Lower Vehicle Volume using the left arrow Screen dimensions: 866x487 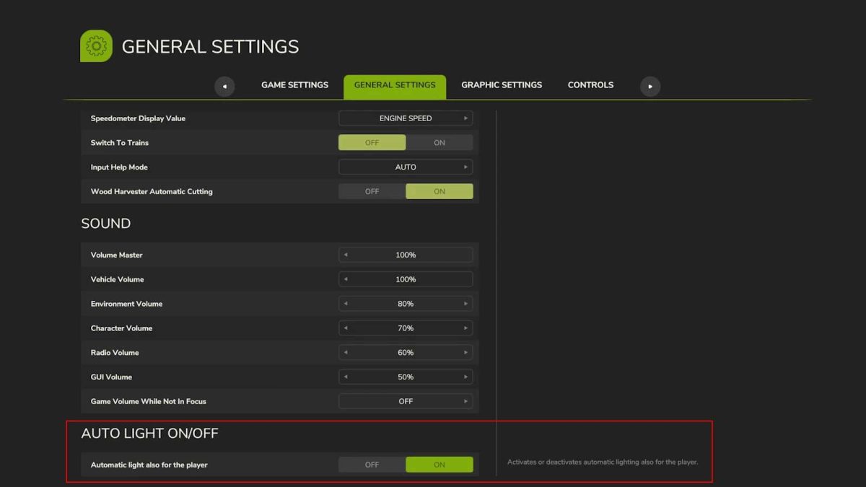click(x=344, y=279)
